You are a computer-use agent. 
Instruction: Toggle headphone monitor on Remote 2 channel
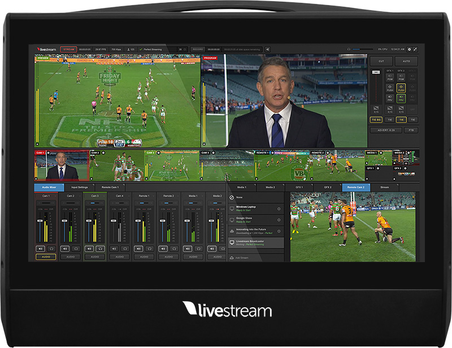(x=174, y=249)
